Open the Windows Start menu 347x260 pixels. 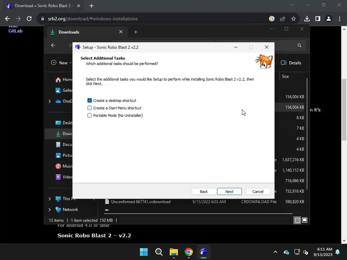click(144, 252)
